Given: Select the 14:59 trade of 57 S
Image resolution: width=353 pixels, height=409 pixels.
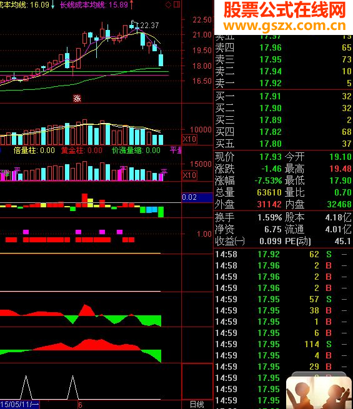Looking at the screenshot, I should click(x=284, y=299).
